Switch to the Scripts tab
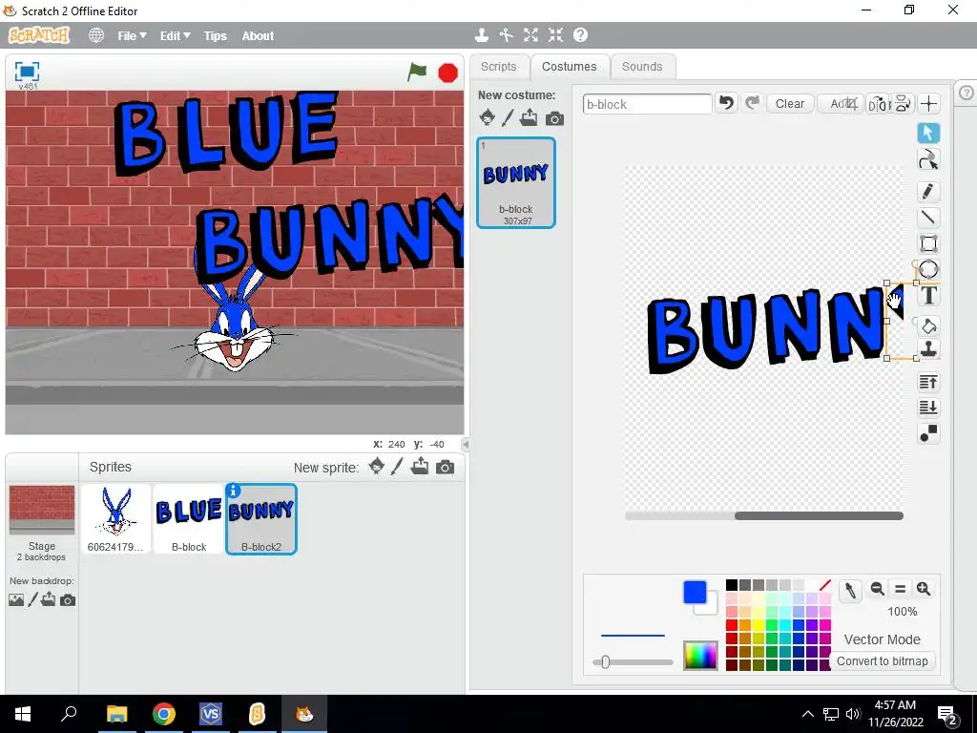977x733 pixels. point(498,67)
